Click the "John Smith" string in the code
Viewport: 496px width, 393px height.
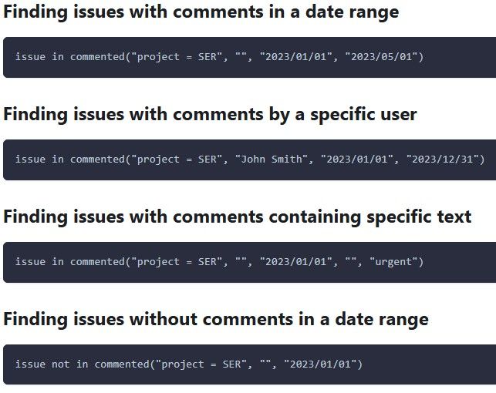coord(271,160)
